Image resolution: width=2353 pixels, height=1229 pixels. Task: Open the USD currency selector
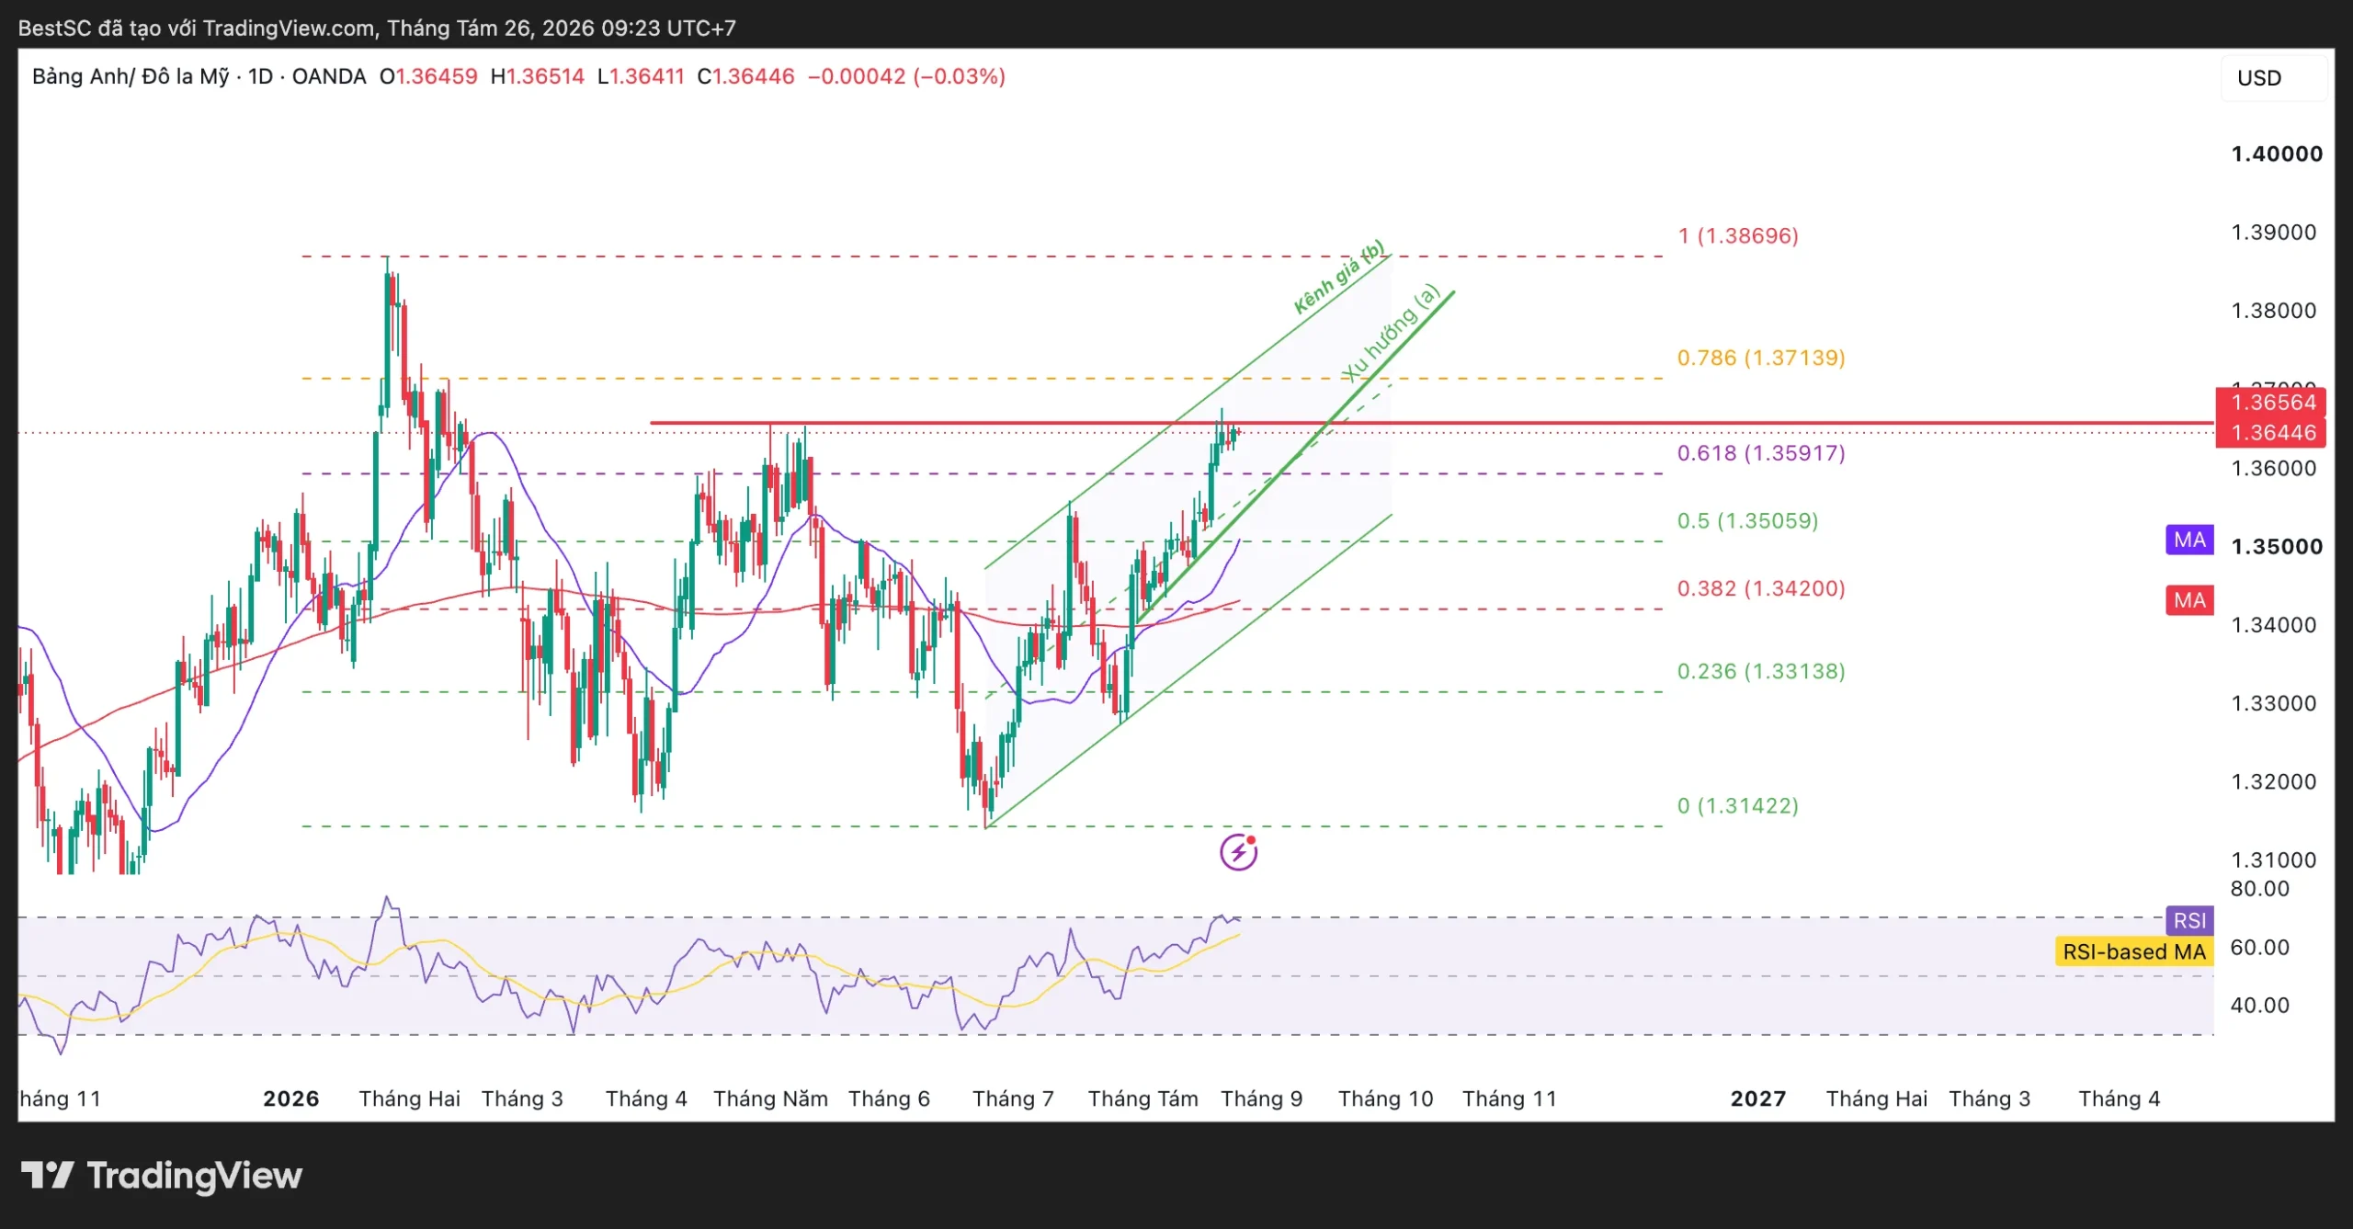click(x=2274, y=78)
